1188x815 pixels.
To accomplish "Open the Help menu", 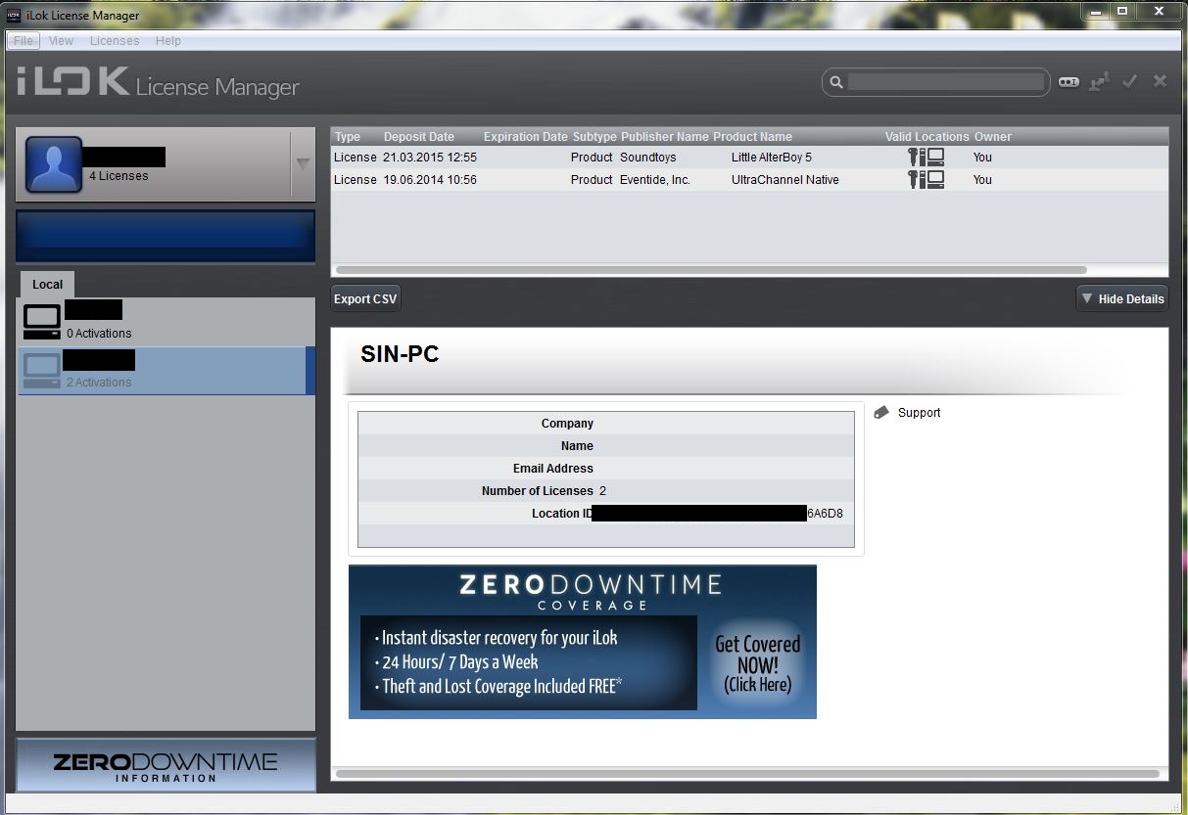I will (168, 41).
